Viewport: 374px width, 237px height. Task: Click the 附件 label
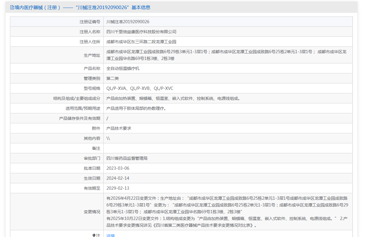96,128
